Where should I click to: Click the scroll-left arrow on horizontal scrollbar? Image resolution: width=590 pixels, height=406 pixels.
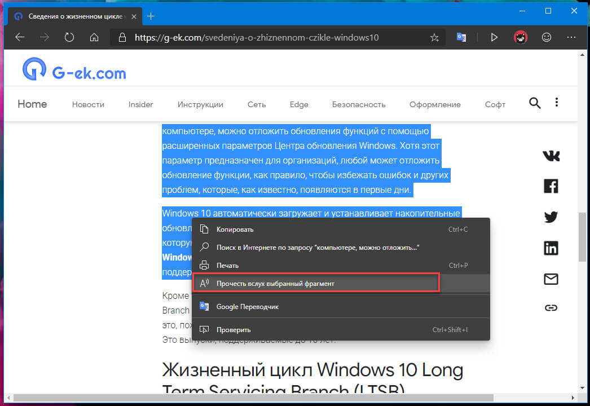coord(8,398)
